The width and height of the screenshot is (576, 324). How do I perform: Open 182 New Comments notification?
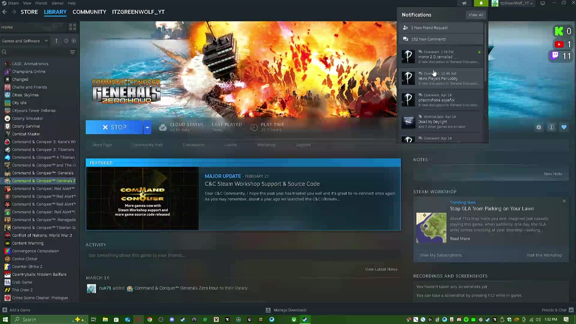[441, 39]
